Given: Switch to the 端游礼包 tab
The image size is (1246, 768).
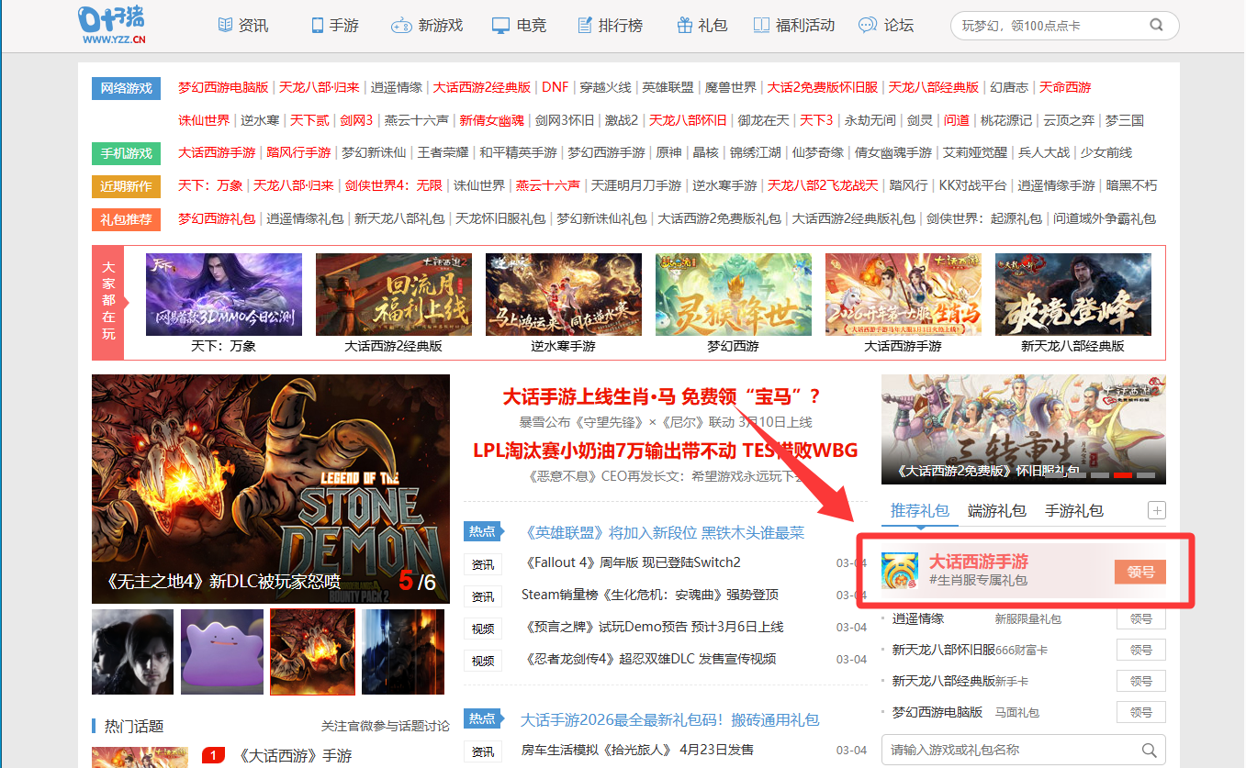Looking at the screenshot, I should click(996, 511).
